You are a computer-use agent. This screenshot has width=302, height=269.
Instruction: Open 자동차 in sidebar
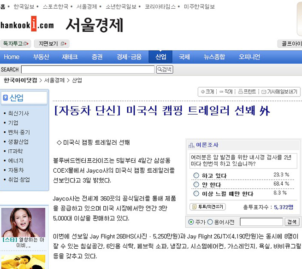(x=16, y=170)
